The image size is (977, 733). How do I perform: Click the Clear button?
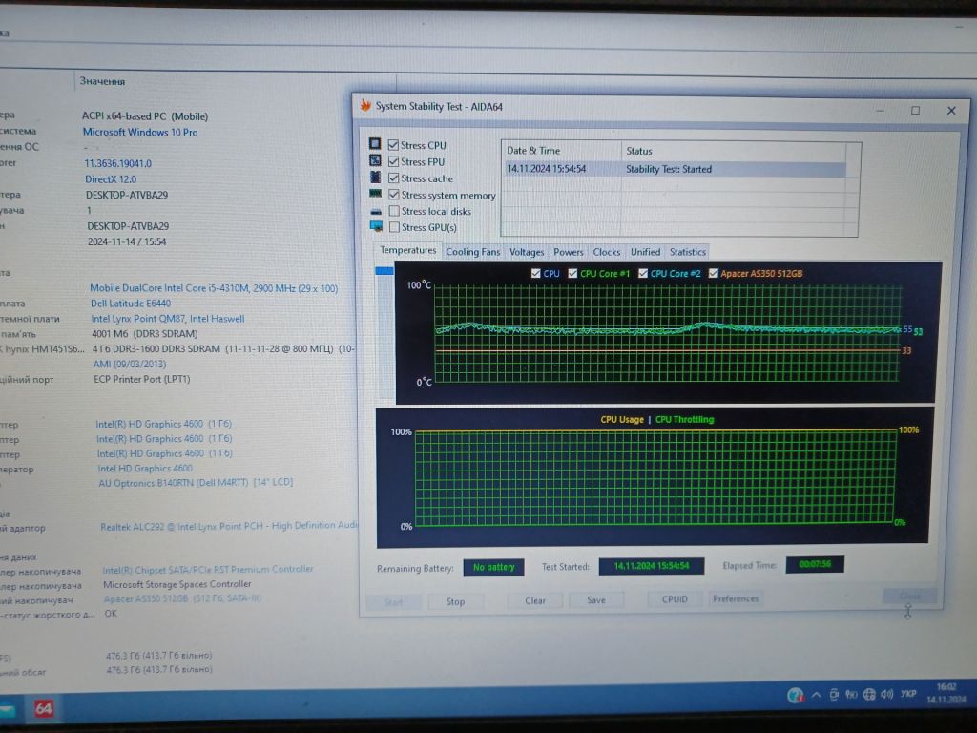(535, 600)
